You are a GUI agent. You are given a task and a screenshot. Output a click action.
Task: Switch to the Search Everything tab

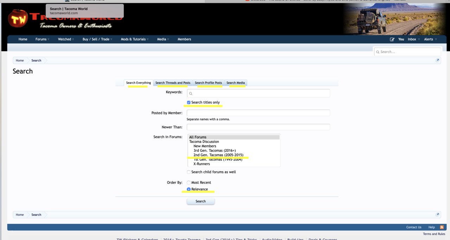pos(138,83)
